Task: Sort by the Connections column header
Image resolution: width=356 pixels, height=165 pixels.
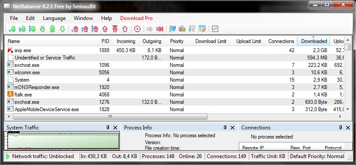Action: pos(280,41)
